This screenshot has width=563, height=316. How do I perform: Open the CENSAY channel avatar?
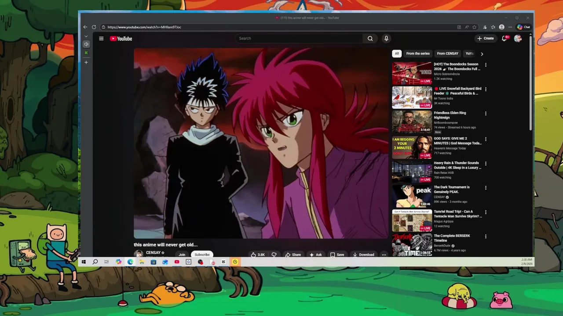pos(139,254)
